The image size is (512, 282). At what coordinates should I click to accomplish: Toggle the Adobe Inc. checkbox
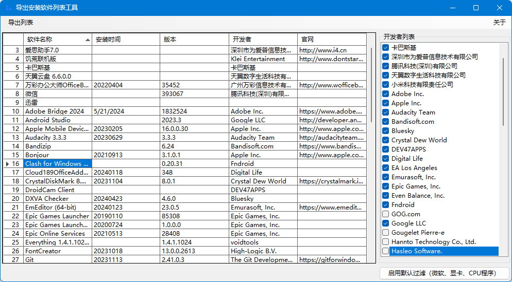[385, 94]
